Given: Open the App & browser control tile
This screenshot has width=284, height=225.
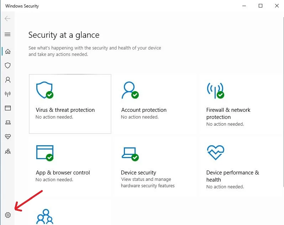Looking at the screenshot, I should pos(70,166).
